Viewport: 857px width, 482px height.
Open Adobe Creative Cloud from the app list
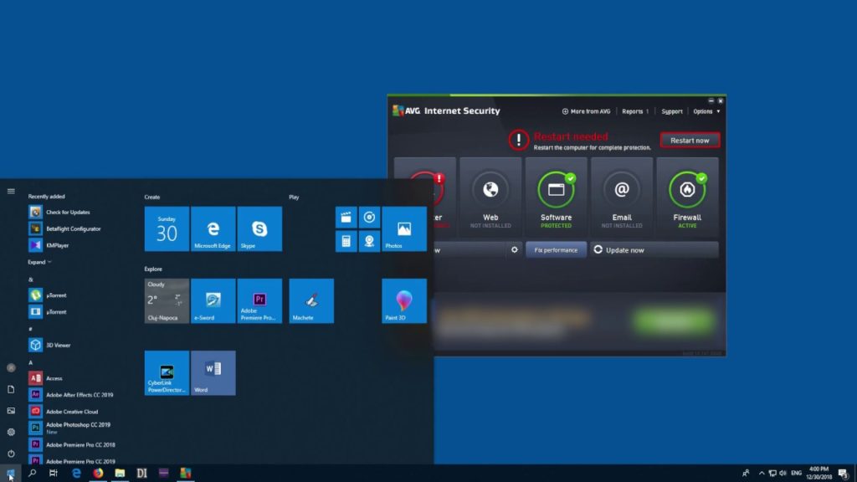point(72,412)
